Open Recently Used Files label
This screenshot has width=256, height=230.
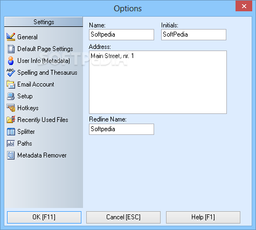pos(43,120)
